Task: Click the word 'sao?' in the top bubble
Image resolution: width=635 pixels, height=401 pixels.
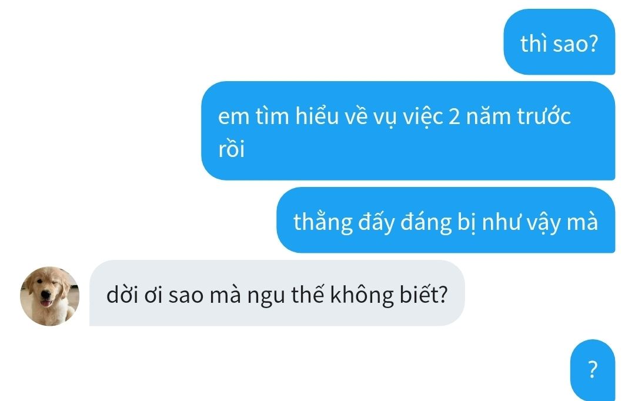Action: (575, 44)
